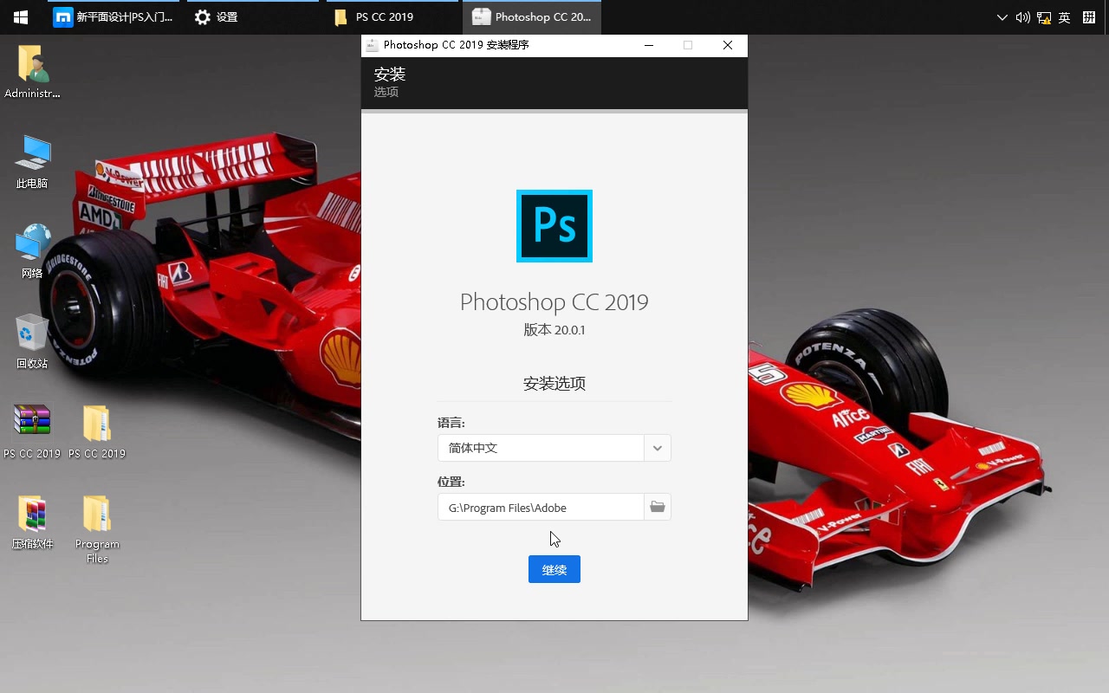Select the Administrator desktop folder icon

pyautogui.click(x=32, y=72)
